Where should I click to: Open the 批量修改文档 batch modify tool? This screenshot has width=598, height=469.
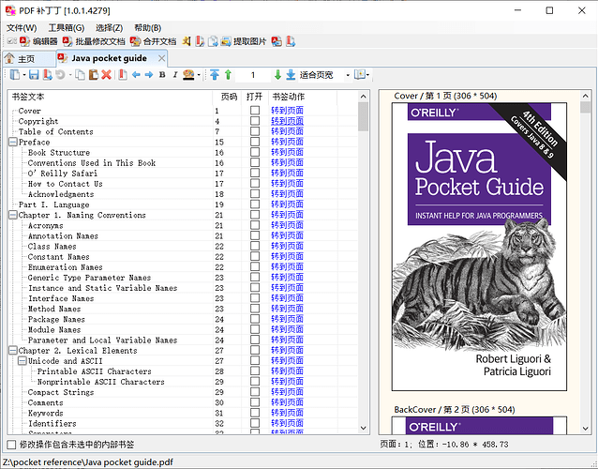[x=94, y=41]
